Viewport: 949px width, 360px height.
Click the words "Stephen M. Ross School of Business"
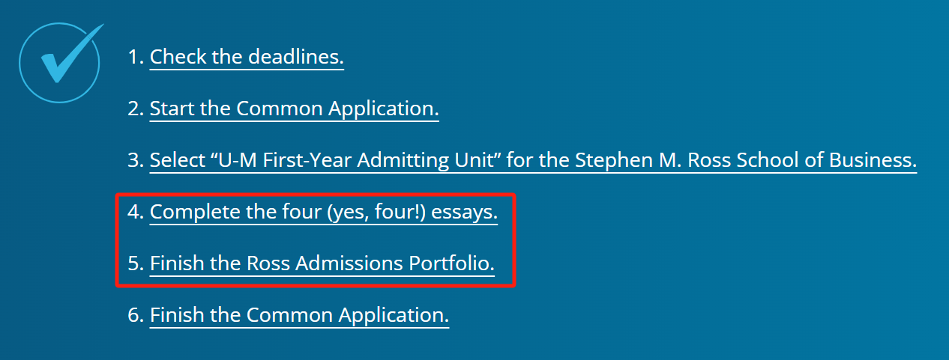[746, 160]
